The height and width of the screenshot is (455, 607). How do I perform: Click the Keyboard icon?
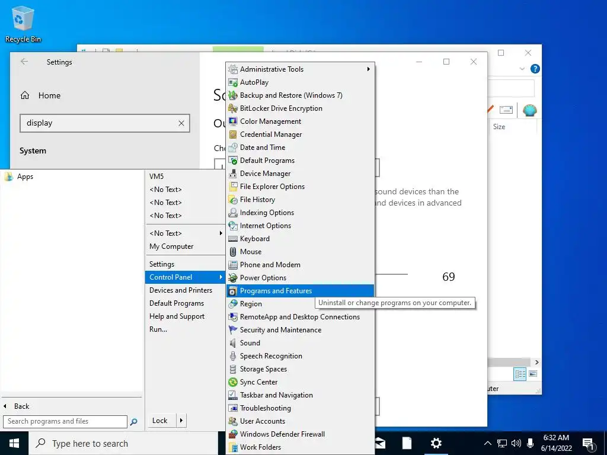coord(232,239)
